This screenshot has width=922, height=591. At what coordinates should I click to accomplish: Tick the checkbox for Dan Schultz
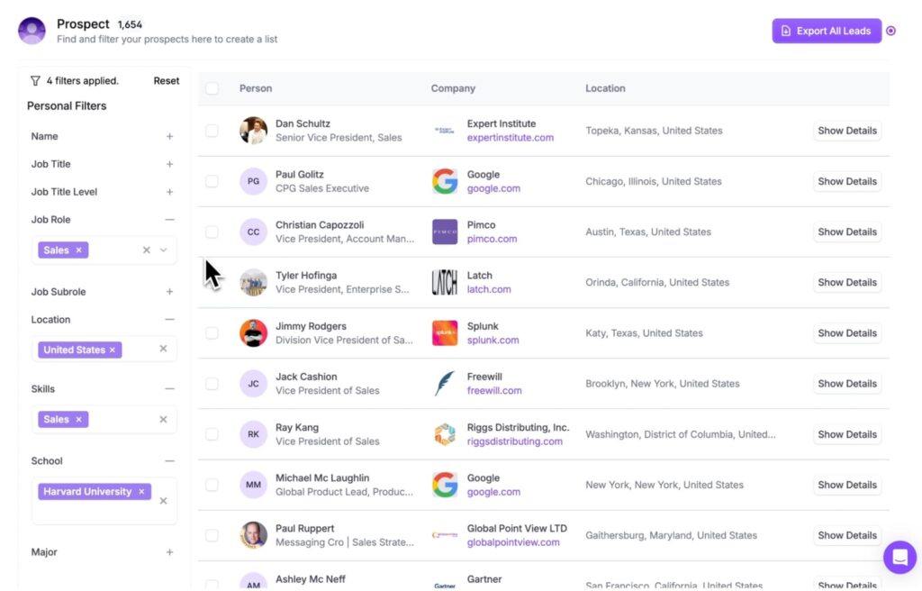click(212, 131)
